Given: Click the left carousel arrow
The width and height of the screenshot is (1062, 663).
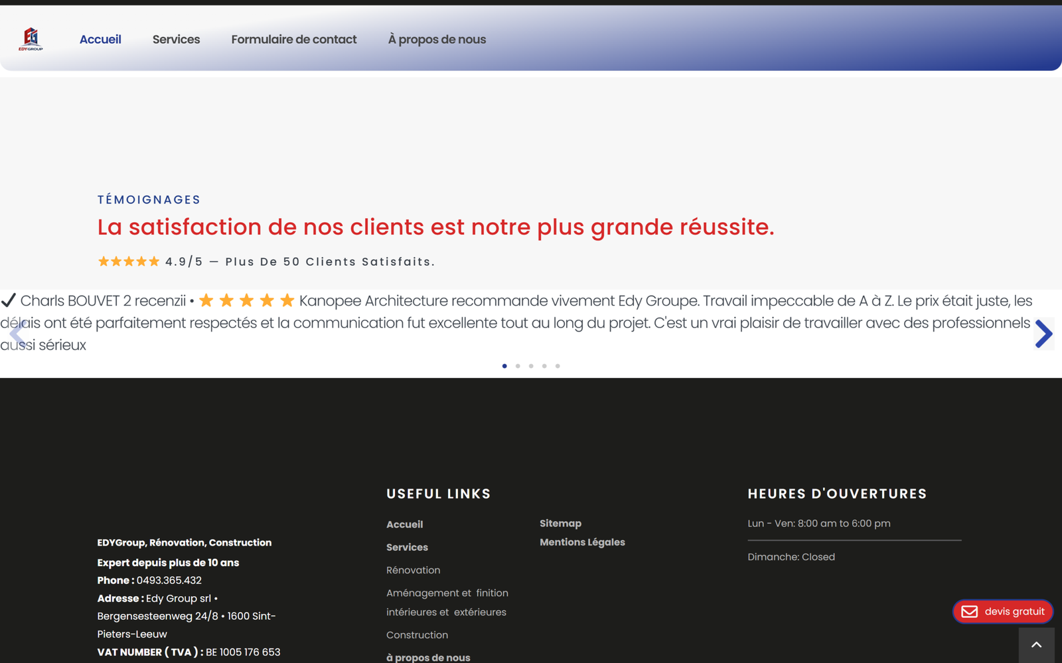Looking at the screenshot, I should coord(17,333).
